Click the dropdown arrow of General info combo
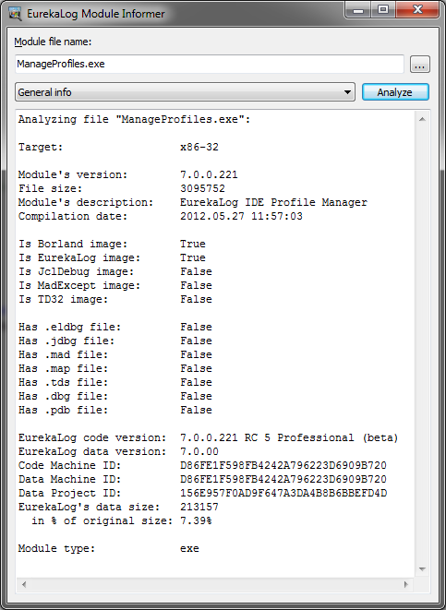 [x=347, y=92]
